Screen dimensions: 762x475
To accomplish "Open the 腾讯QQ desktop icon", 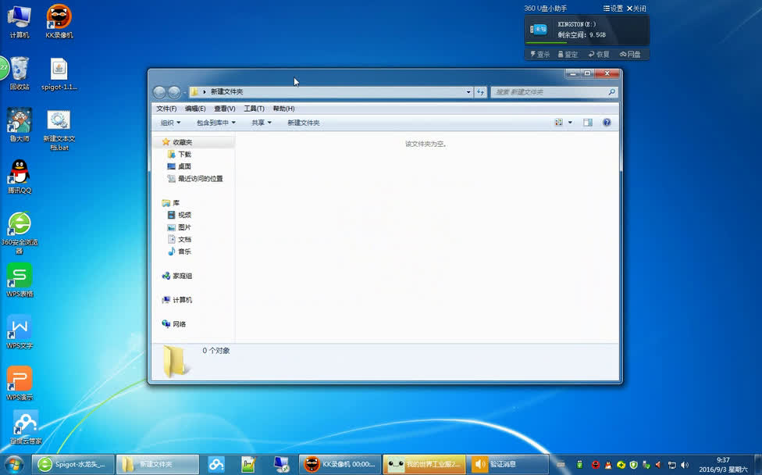I will tap(20, 177).
